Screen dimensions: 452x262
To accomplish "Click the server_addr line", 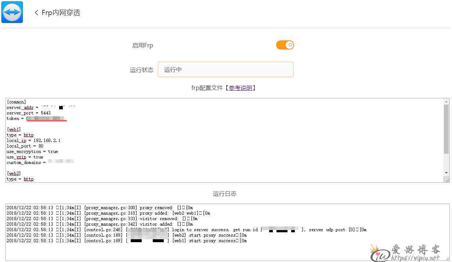I will pyautogui.click(x=41, y=108).
